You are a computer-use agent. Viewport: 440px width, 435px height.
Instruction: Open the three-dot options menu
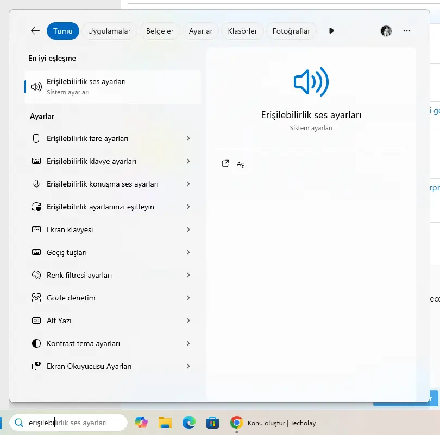point(407,31)
